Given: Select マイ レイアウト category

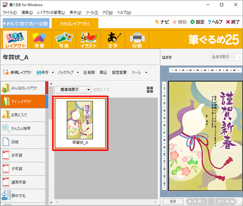Looking at the screenshot, I should pyautogui.click(x=23, y=101).
